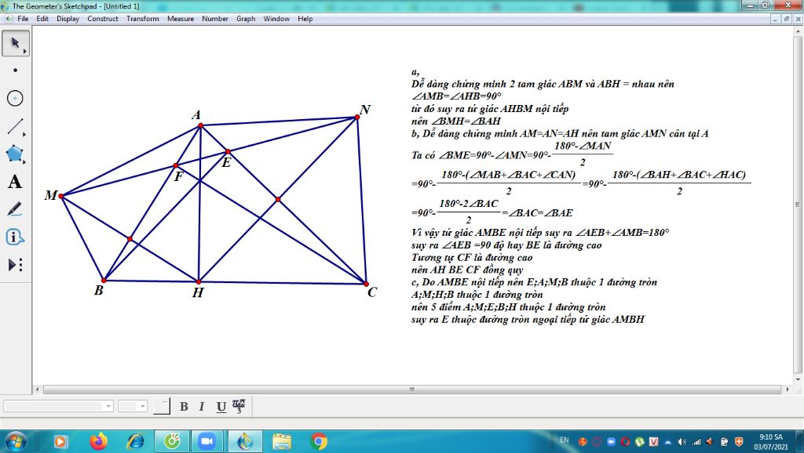The image size is (804, 453).
Task: Click the uTorrent tray icon
Action: (639, 441)
